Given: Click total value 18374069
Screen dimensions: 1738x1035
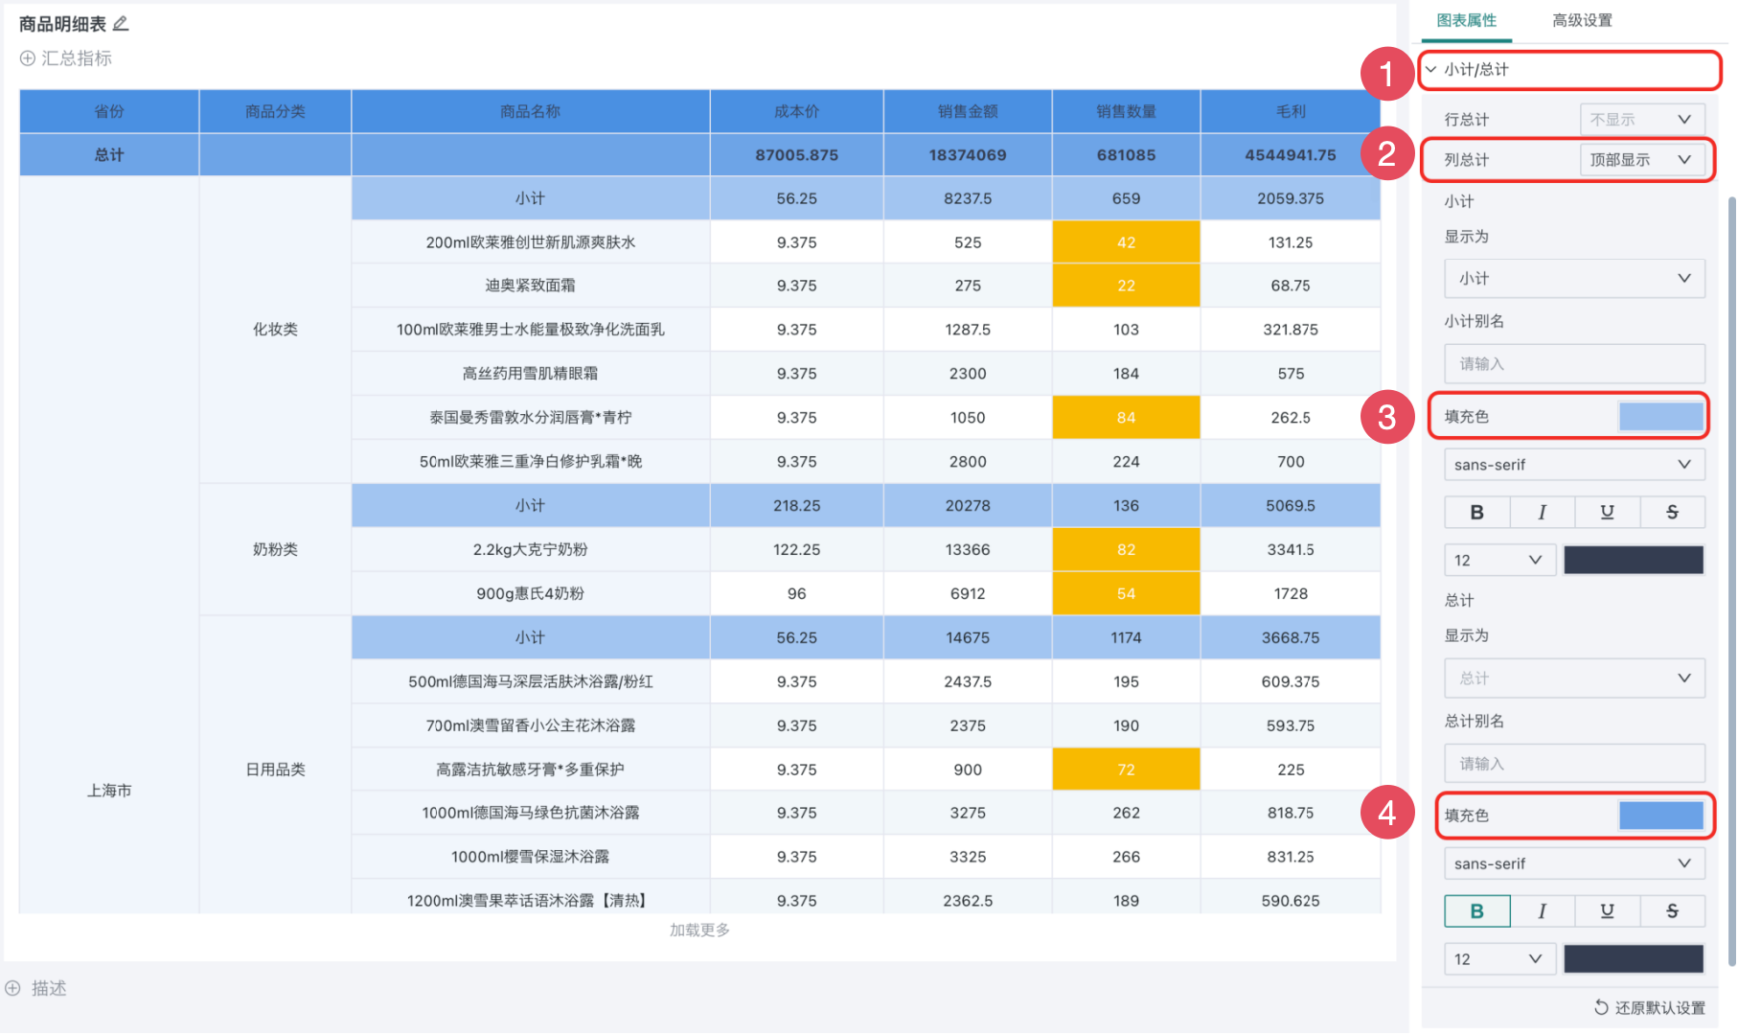Looking at the screenshot, I should click(x=968, y=154).
